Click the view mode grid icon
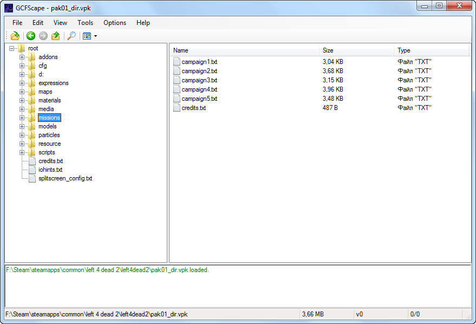Viewport: 476px width, 324px height. point(87,36)
